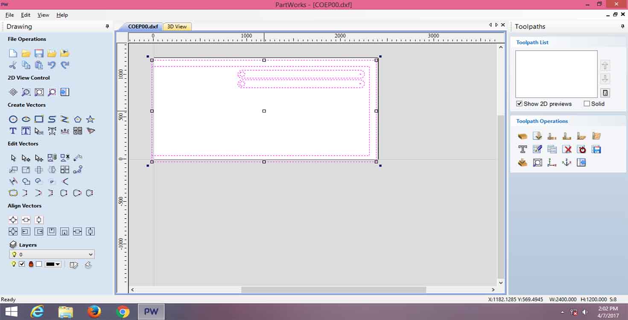Select the Draw Ellipse tool
Screen dimensions: 628x320
click(26, 119)
